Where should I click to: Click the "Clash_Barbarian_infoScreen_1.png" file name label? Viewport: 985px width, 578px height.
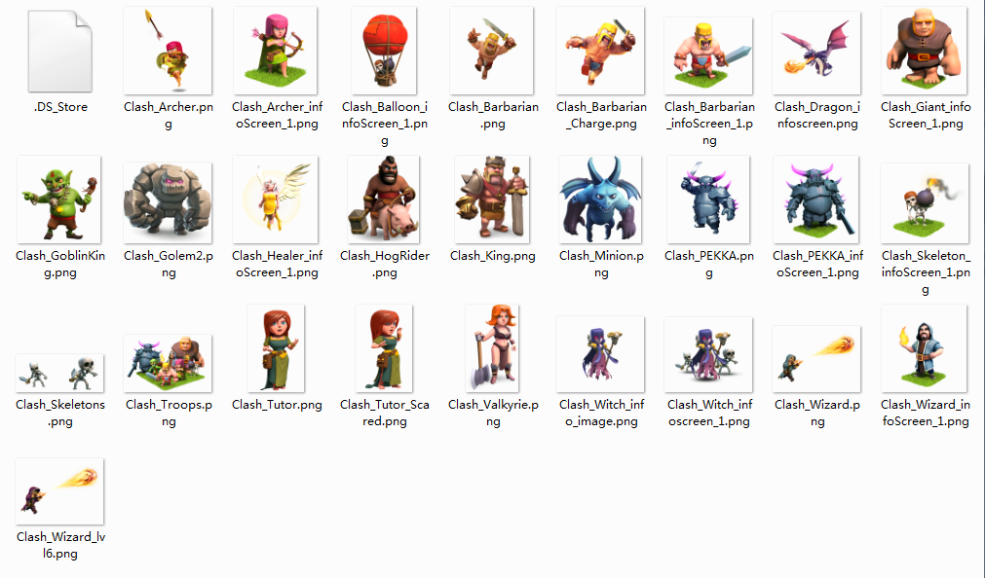pyautogui.click(x=709, y=125)
